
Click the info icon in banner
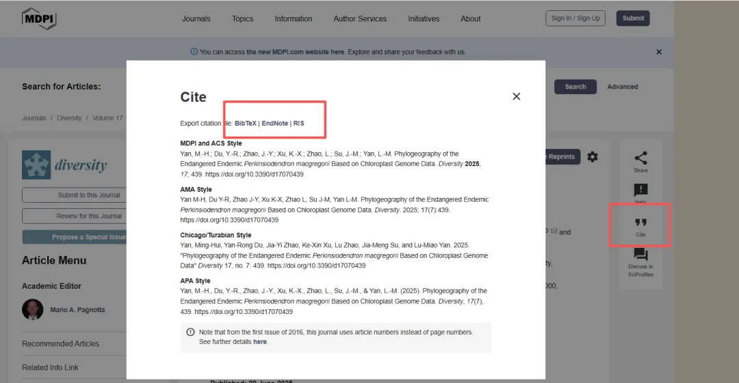tap(194, 51)
